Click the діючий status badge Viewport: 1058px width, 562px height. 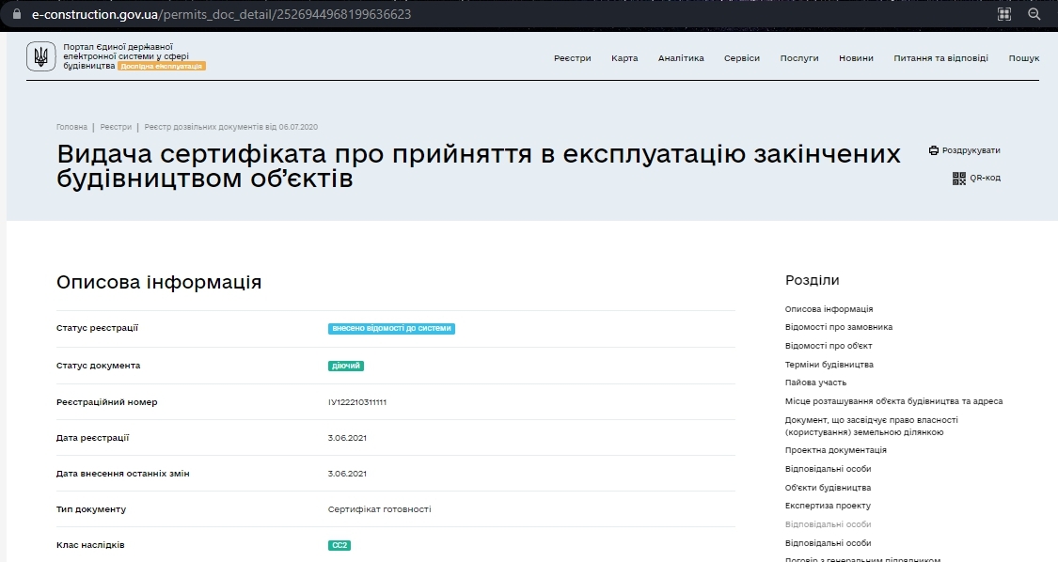[x=346, y=366]
